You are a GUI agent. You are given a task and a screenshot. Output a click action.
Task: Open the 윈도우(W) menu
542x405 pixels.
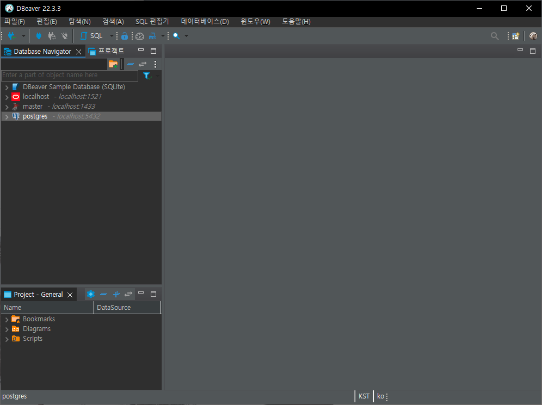[255, 21]
